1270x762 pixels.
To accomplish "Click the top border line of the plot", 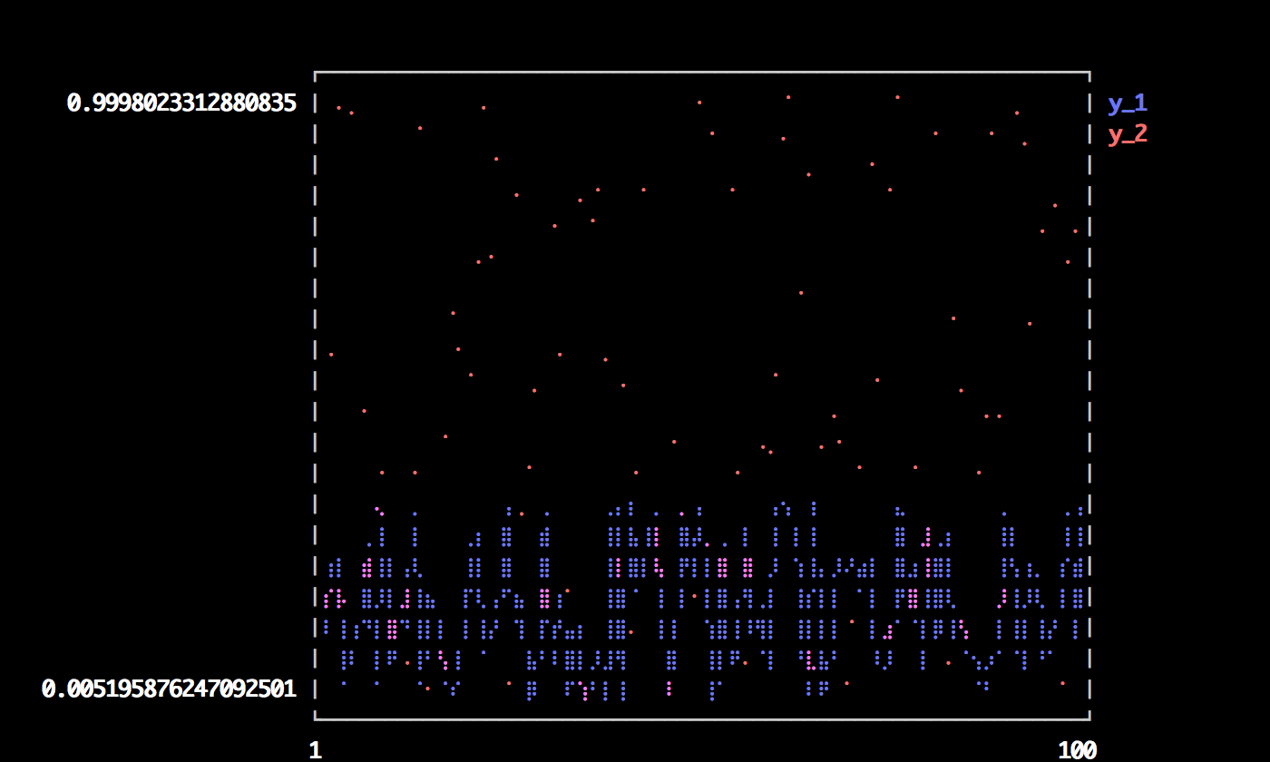I will pos(702,72).
